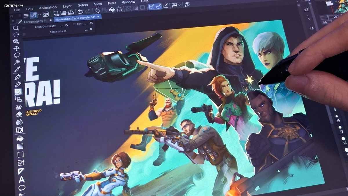This screenshot has width=348, height=196.
Task: Select the Auto select magic wand tool
Action: tap(17, 62)
